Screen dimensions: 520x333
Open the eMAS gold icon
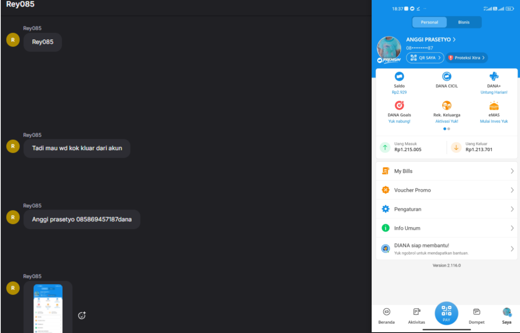click(x=494, y=106)
